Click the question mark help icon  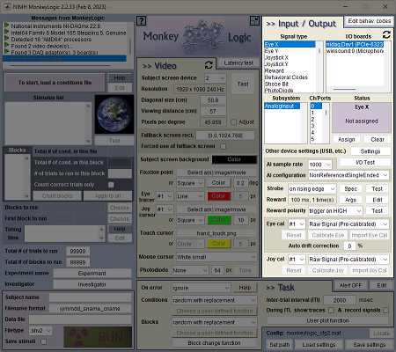(x=142, y=21)
